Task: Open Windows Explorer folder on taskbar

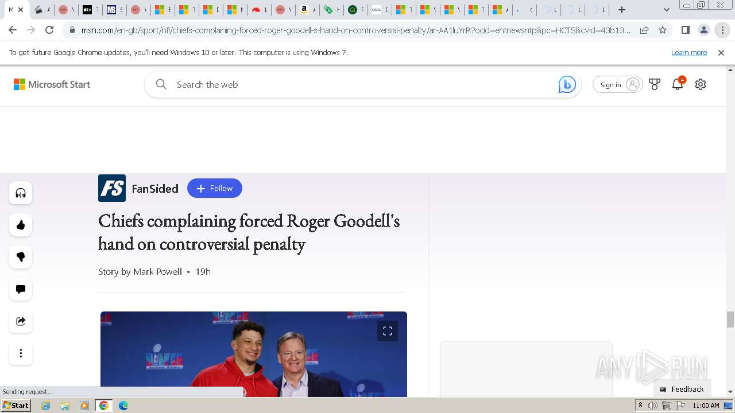Action: pyautogui.click(x=65, y=406)
